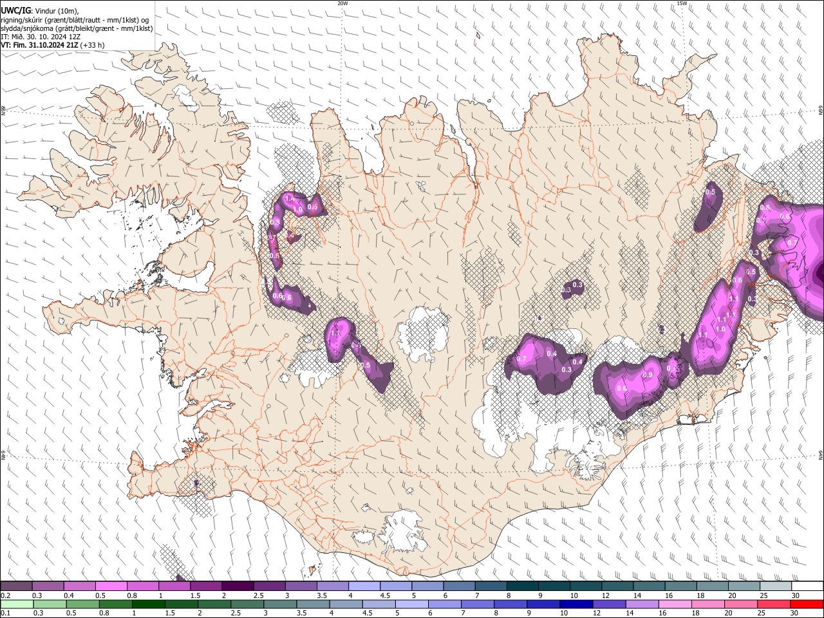Pick upper legend swatch between 2 and 2.5
824x618 pixels.
[x=237, y=586]
